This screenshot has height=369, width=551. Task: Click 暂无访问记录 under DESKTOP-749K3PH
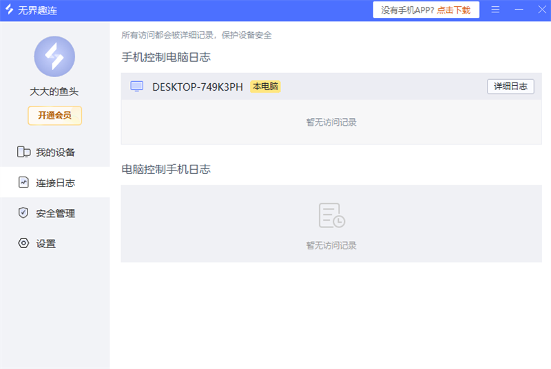[331, 122]
